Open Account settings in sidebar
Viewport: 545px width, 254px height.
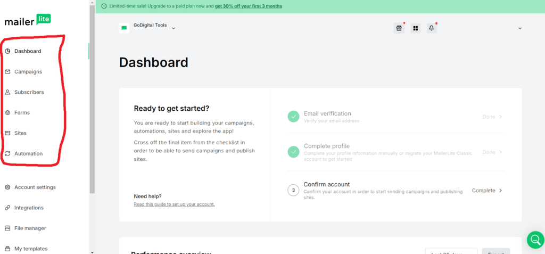click(x=35, y=187)
